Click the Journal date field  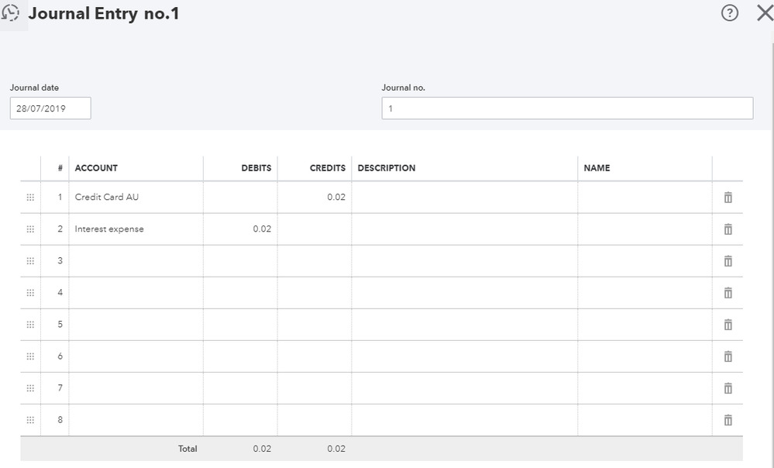click(x=50, y=108)
